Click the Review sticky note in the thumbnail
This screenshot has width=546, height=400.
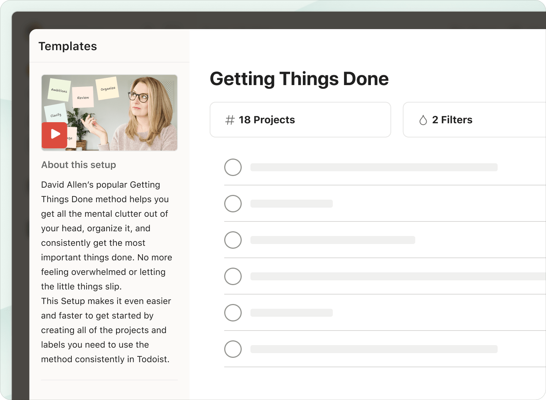point(83,97)
